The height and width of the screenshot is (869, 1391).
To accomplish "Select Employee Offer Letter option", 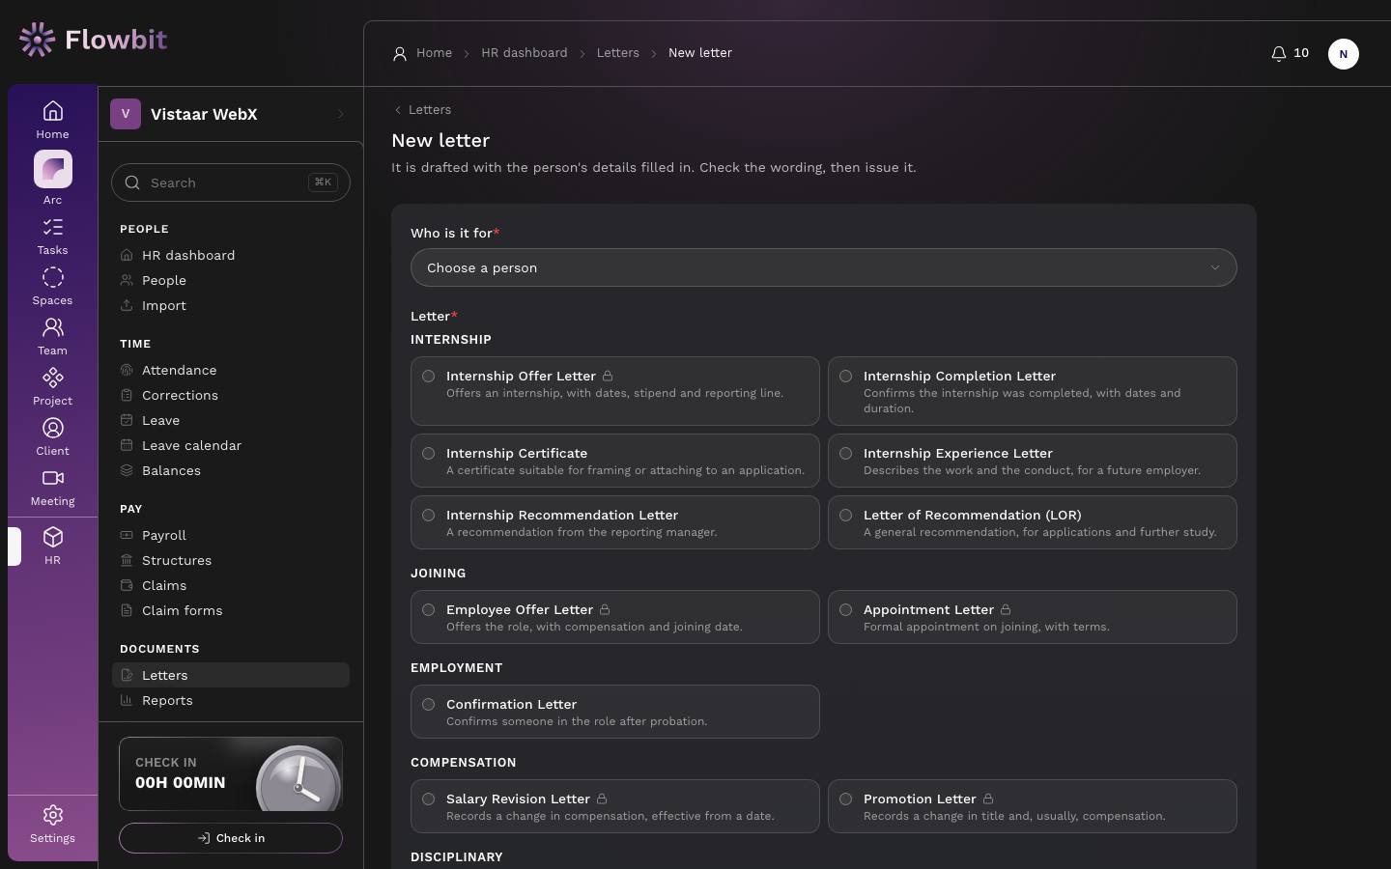I will (x=615, y=617).
